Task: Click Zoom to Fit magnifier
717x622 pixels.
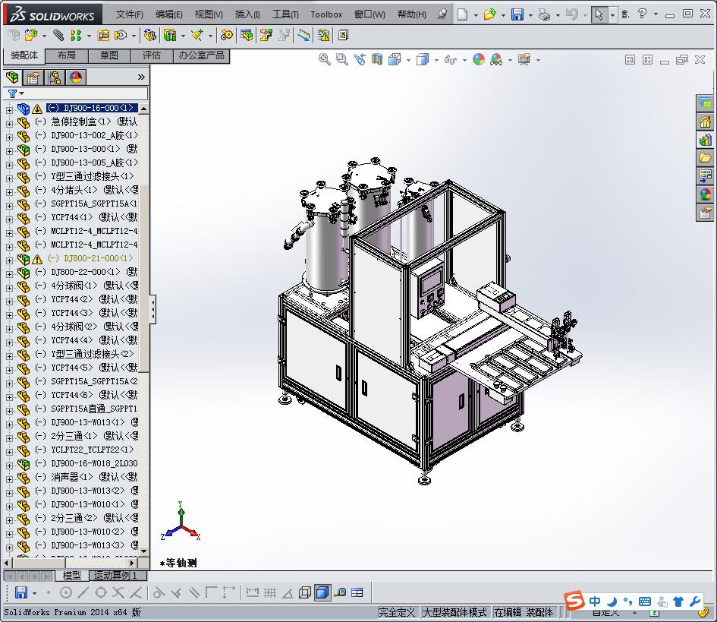Action: [x=324, y=59]
